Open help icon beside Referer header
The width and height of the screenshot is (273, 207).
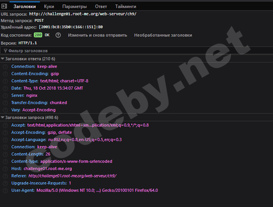tap(5, 176)
